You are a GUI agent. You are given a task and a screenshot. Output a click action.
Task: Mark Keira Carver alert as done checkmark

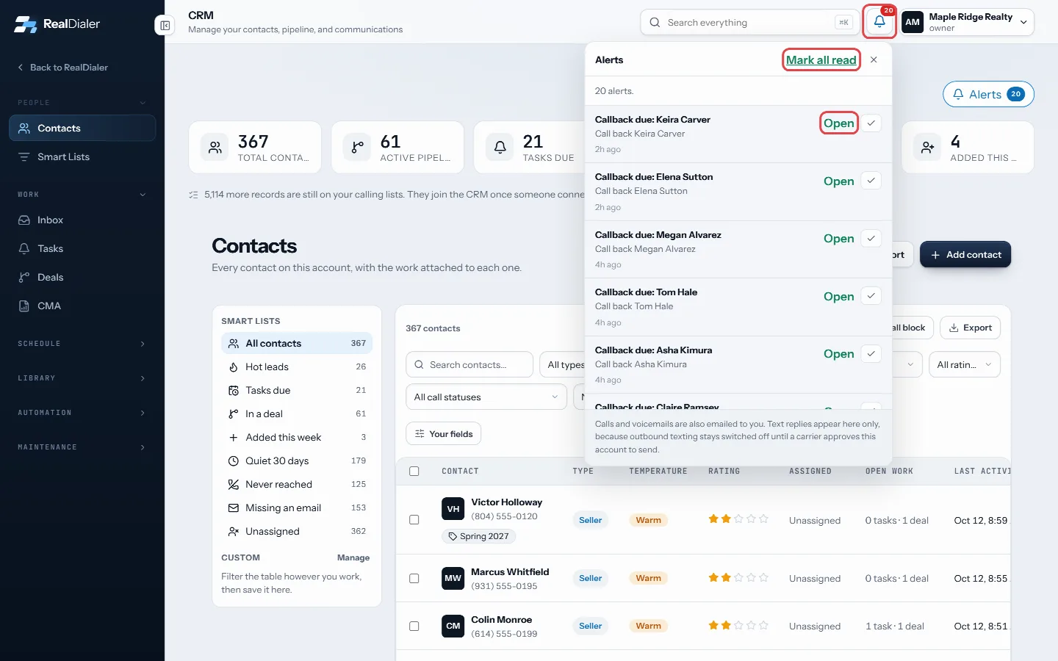(871, 123)
